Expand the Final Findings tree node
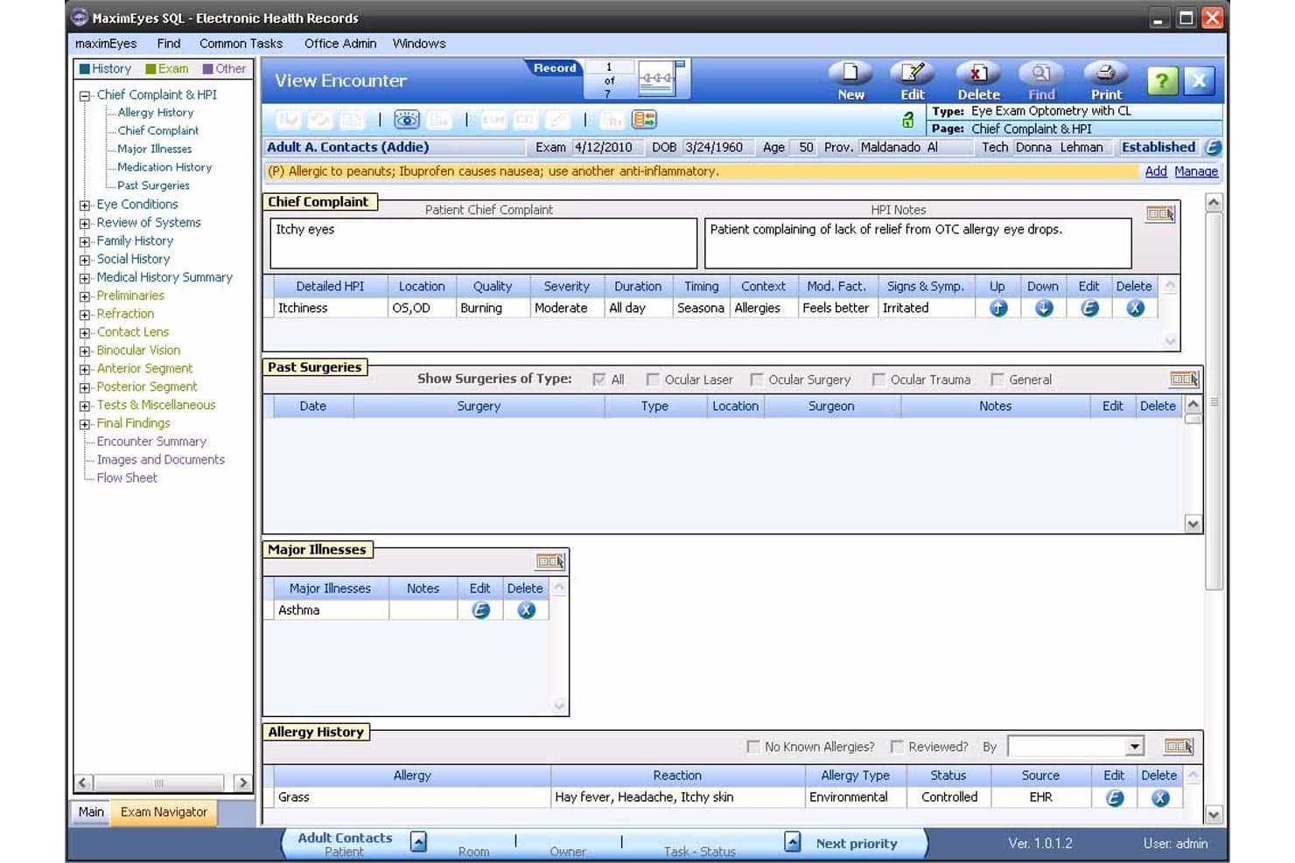Viewport: 1295px width, 863px height. click(x=85, y=424)
